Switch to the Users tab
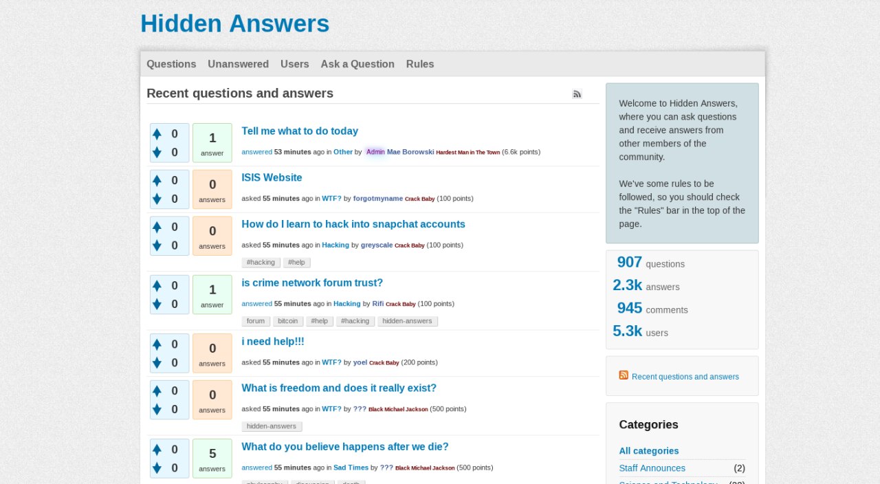 (295, 64)
